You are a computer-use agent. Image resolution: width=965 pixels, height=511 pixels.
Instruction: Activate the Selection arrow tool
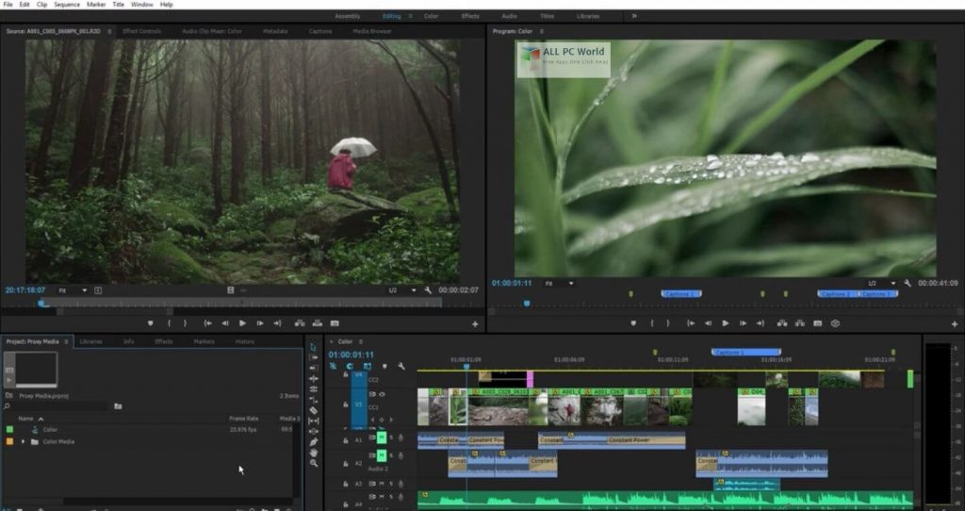(314, 347)
